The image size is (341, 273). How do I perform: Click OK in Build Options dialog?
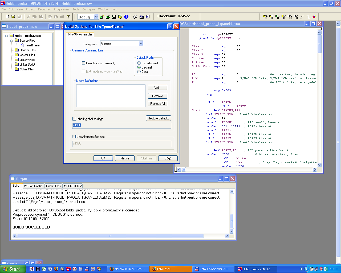tap(103, 158)
